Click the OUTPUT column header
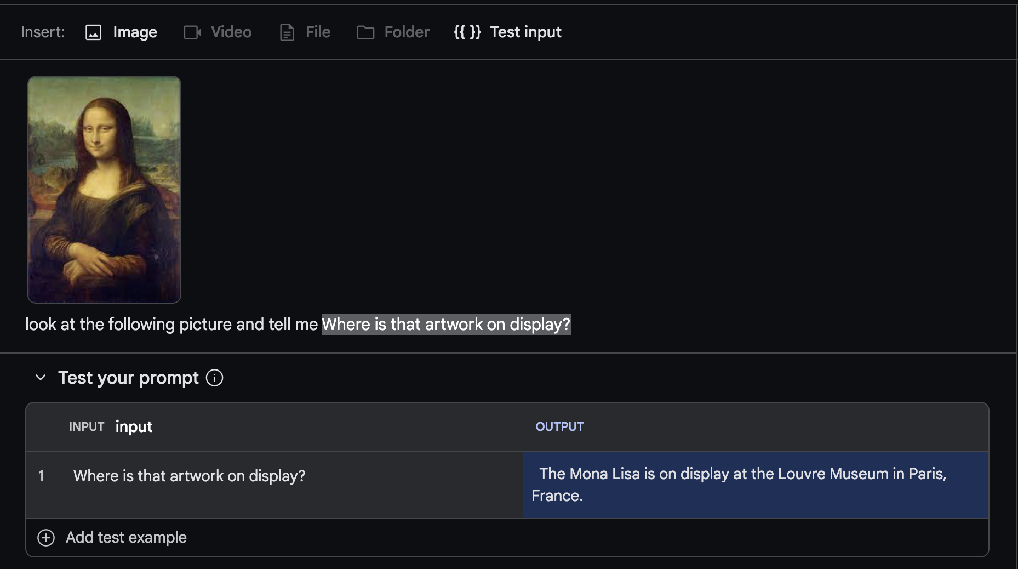The height and width of the screenshot is (569, 1018). pyautogui.click(x=559, y=426)
